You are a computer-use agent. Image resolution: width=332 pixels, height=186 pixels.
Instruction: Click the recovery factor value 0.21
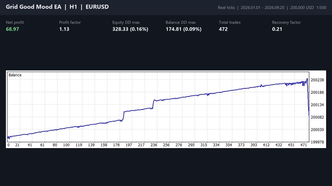277,29
